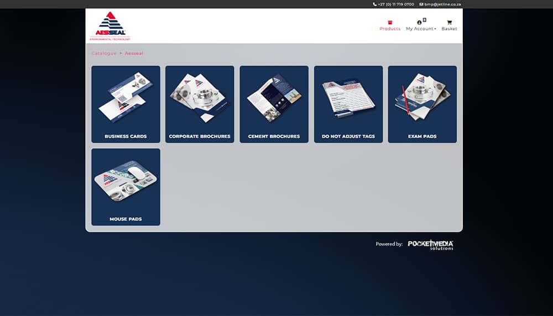The height and width of the screenshot is (316, 553).
Task: Open the Basket cart icon
Action: (x=449, y=22)
